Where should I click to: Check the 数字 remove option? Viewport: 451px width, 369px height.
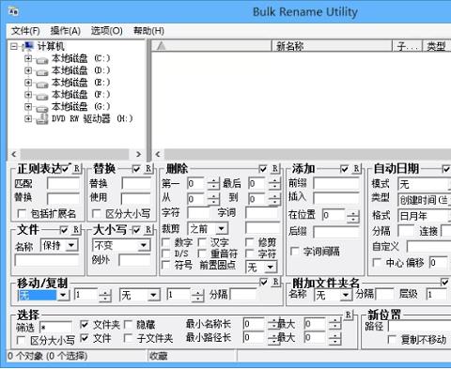click(x=165, y=242)
